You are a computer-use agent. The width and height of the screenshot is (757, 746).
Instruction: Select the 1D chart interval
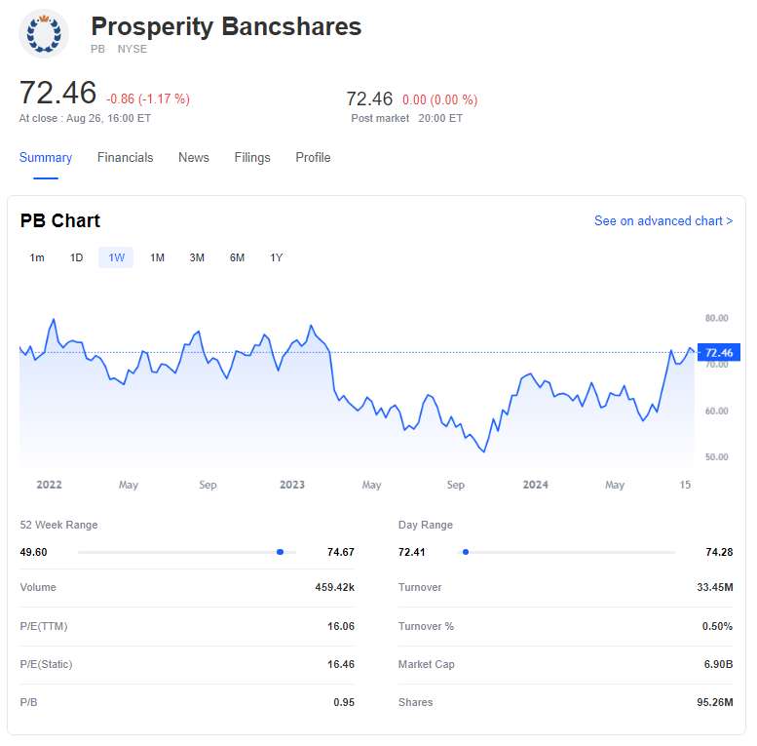(77, 257)
